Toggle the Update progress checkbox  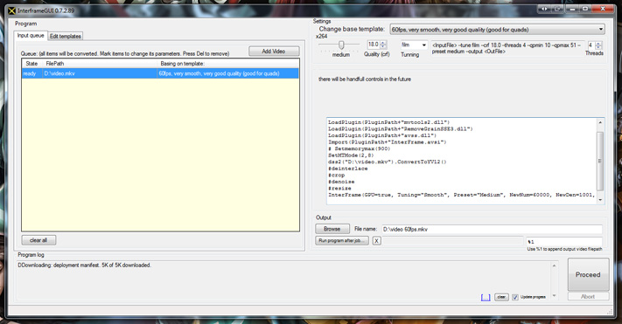point(515,297)
